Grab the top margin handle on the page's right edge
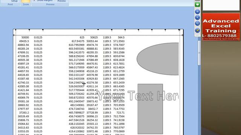Viewport: 241px width, 135px height. pyautogui.click(x=183, y=35)
